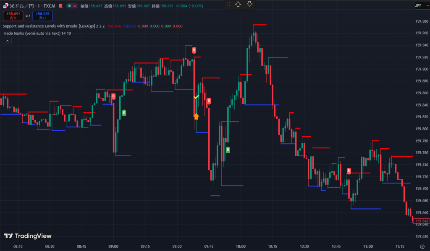430x251 pixels.
Task: Grab the floating toolbar drag handle
Action: [229, 4]
